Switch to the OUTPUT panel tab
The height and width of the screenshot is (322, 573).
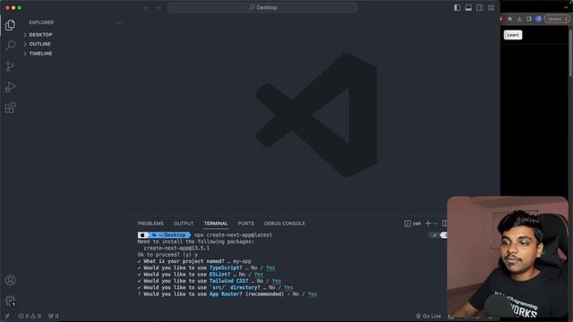point(184,224)
